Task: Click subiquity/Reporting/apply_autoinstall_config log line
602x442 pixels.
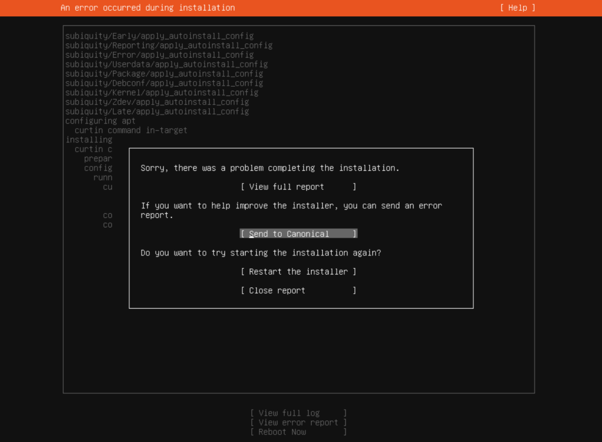Action: 169,45
